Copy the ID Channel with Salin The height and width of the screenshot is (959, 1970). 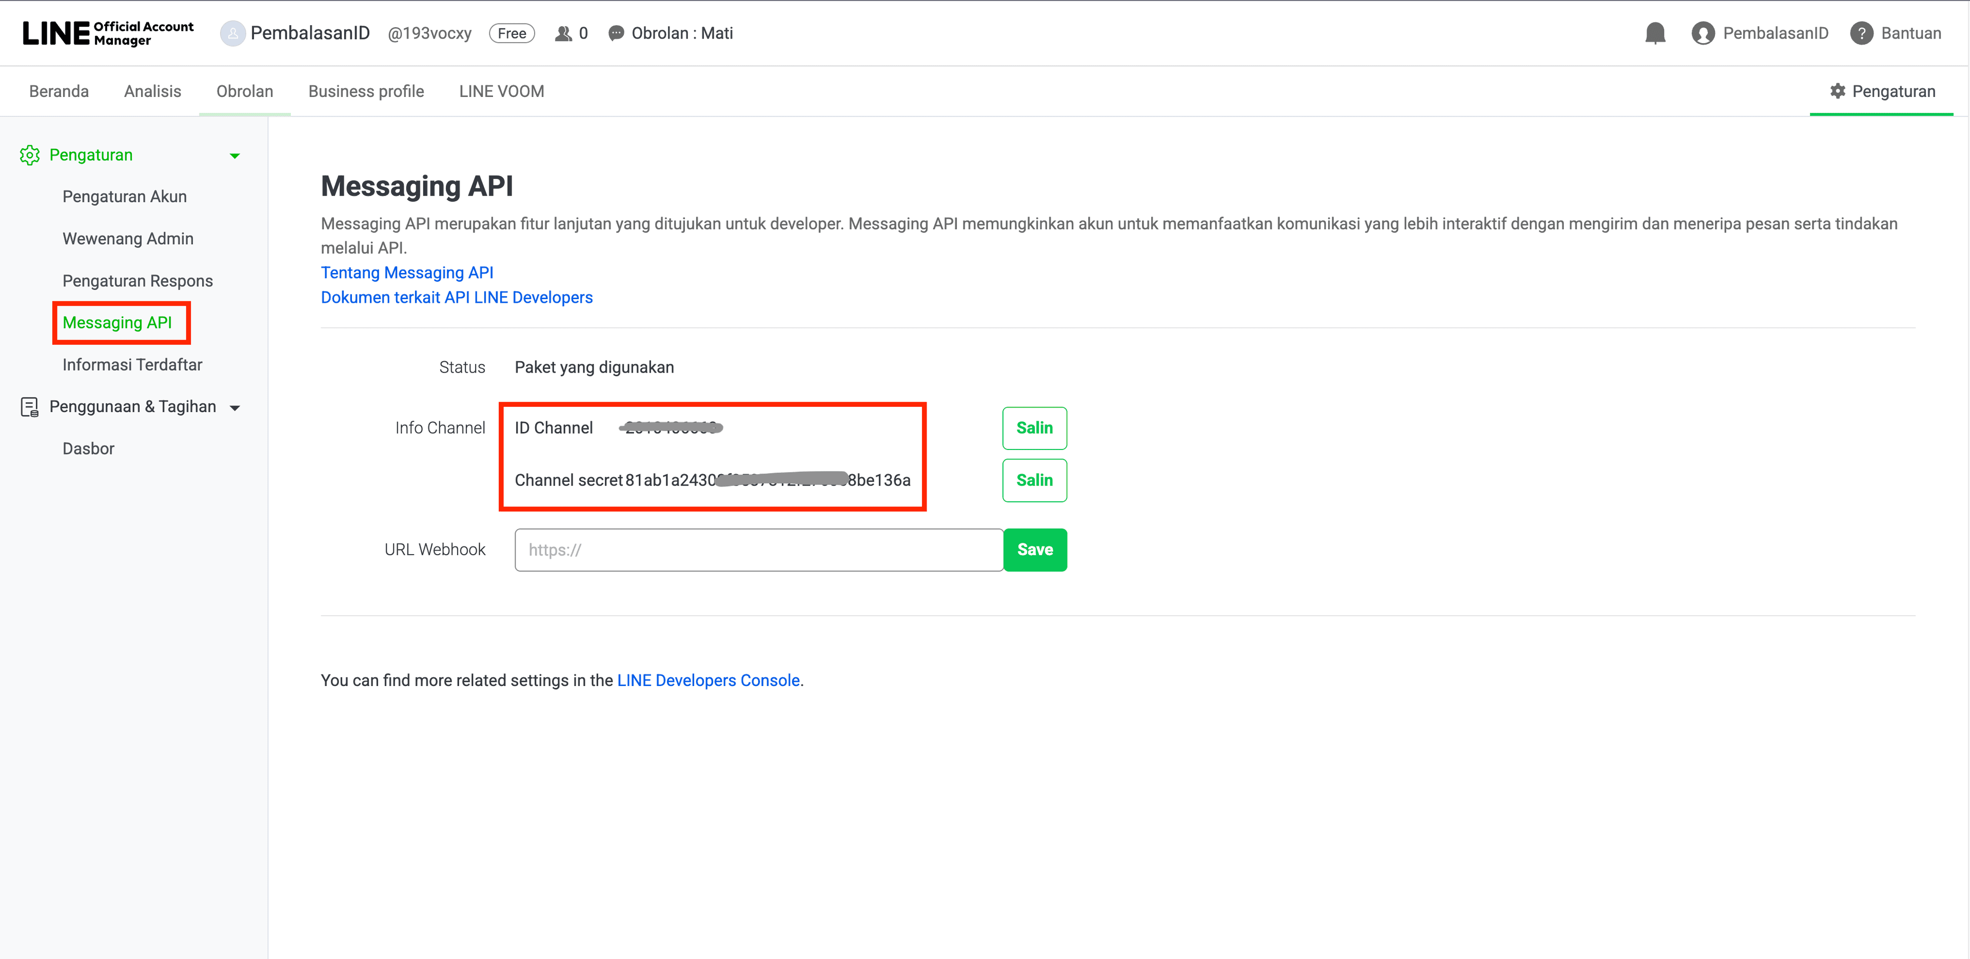coord(1035,428)
